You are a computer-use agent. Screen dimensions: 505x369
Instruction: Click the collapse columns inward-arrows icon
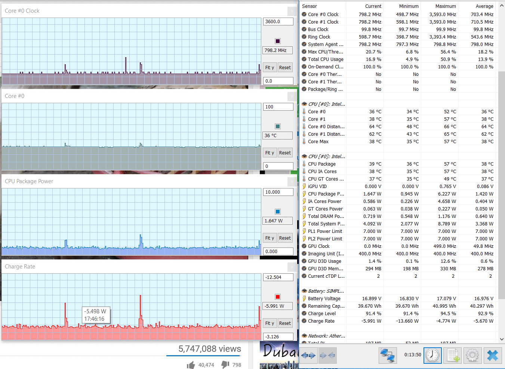click(327, 356)
